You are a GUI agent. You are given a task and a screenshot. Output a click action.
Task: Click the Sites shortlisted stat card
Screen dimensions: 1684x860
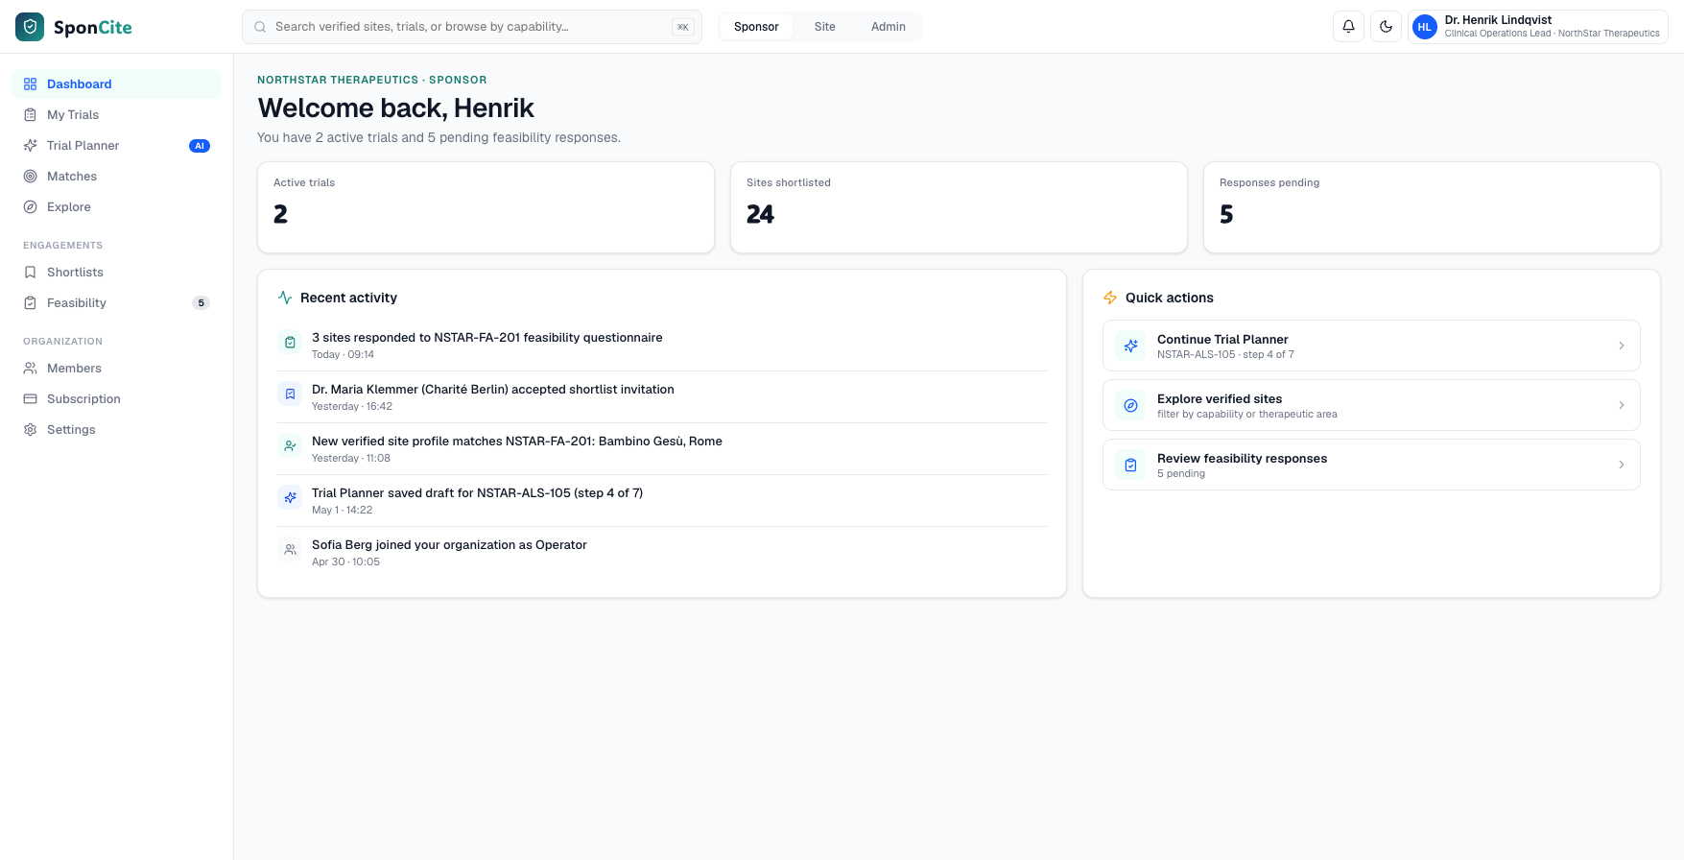tap(959, 207)
